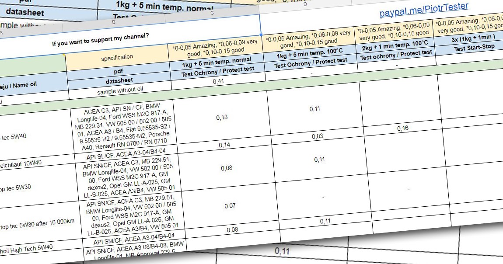Click the Amazing rating legend in column C
The height and width of the screenshot is (264, 503).
tap(216, 49)
